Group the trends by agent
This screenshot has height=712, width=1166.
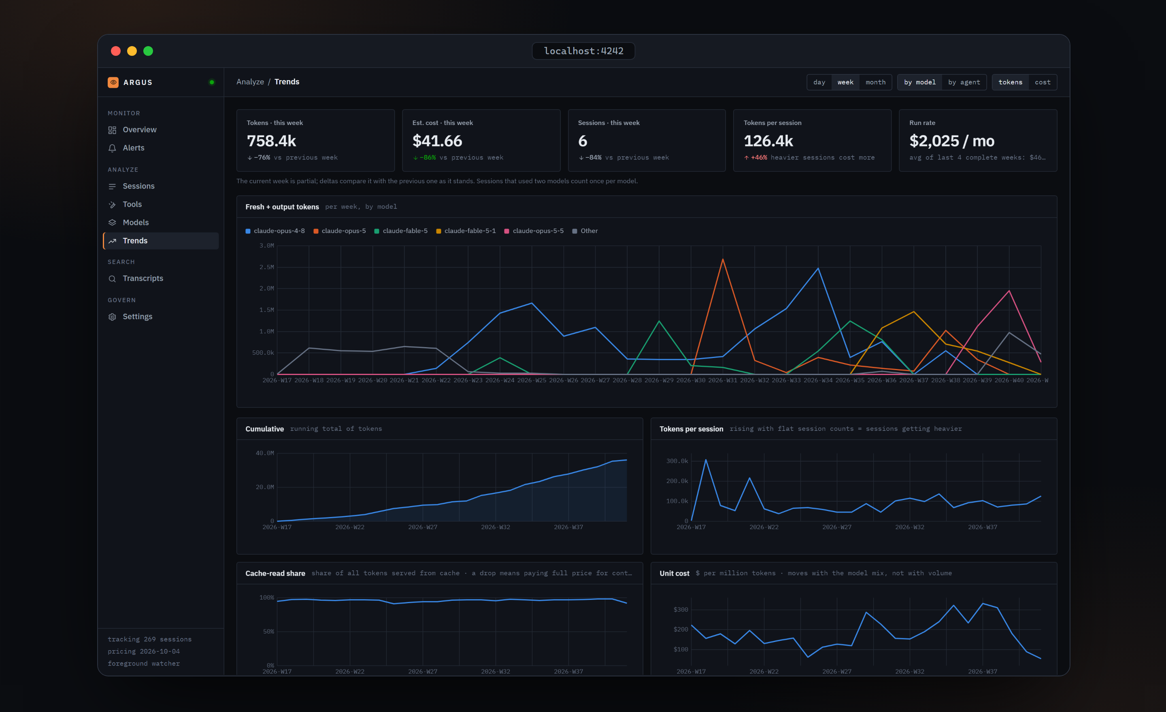(964, 82)
